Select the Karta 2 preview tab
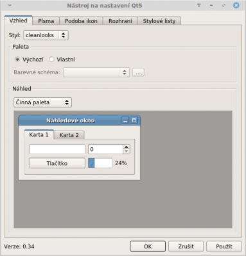The image size is (246, 256). [x=69, y=135]
